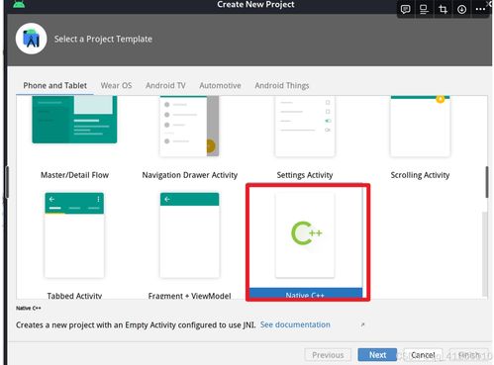Viewport: 494px width, 365px height.
Task: Click the Cancel button
Action: click(423, 355)
